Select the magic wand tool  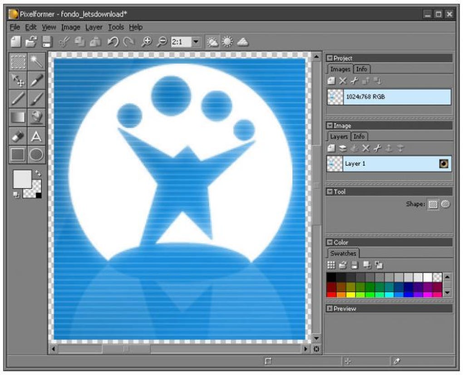(36, 62)
